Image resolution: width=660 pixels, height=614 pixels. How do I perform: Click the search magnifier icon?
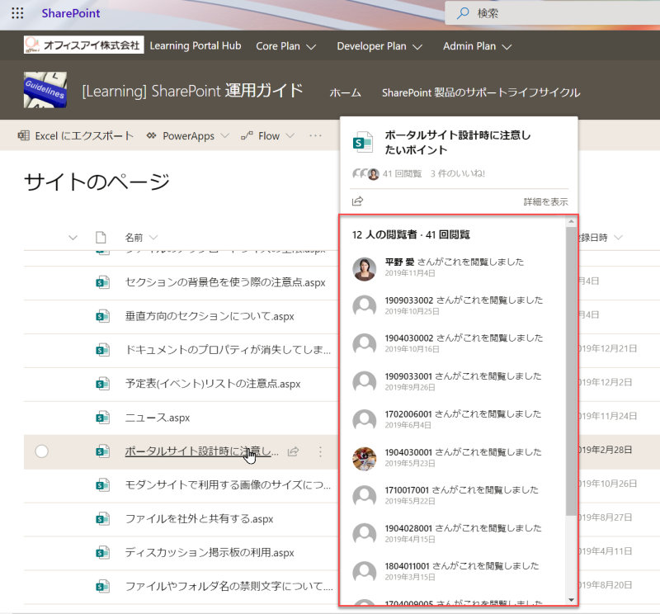click(463, 13)
